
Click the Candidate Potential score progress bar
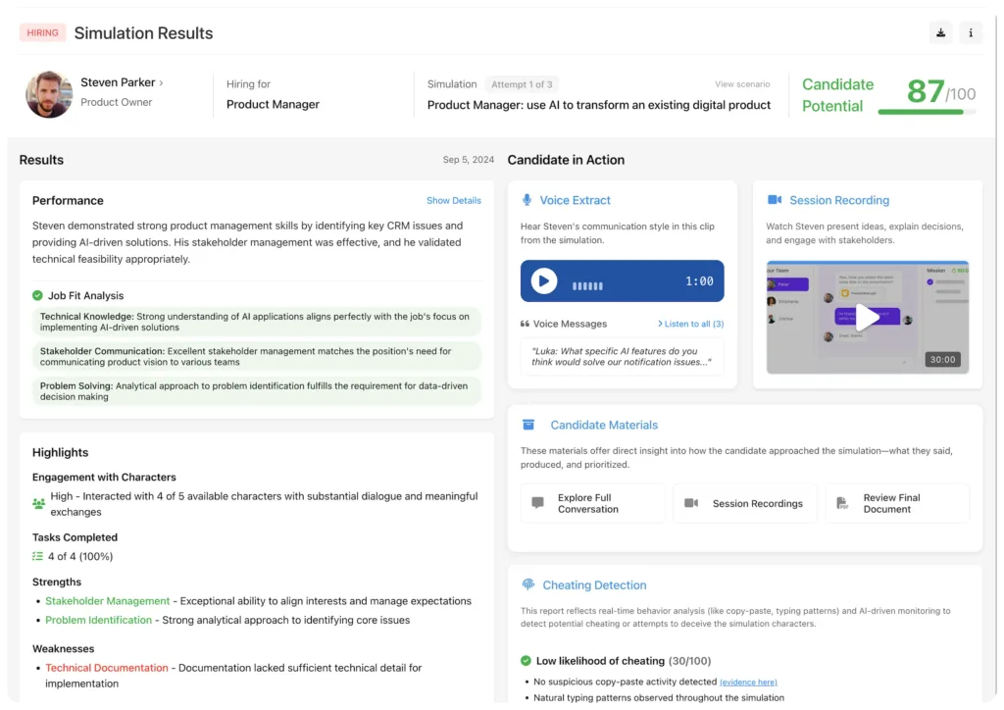coord(927,112)
